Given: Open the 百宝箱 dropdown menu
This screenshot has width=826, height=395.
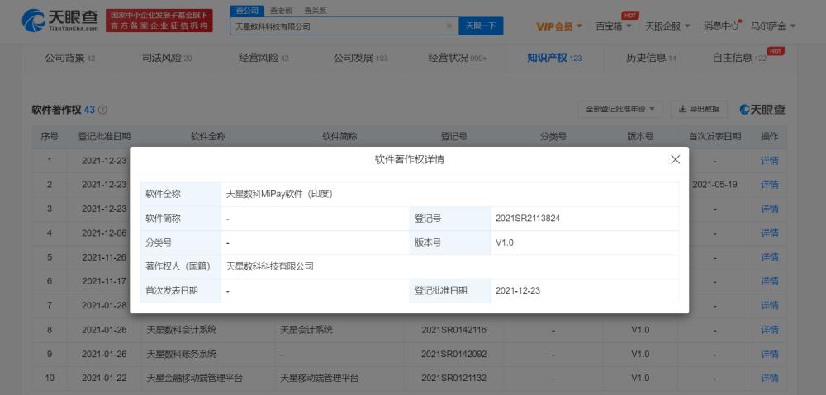Looking at the screenshot, I should pyautogui.click(x=613, y=26).
